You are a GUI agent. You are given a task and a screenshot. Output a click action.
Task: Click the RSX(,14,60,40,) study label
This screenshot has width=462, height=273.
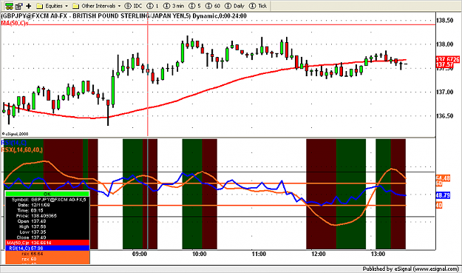pos(21,149)
